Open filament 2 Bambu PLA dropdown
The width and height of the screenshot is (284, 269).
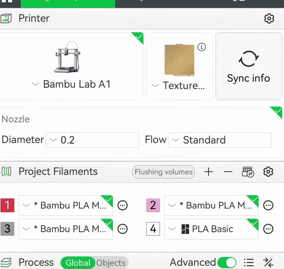click(x=211, y=205)
